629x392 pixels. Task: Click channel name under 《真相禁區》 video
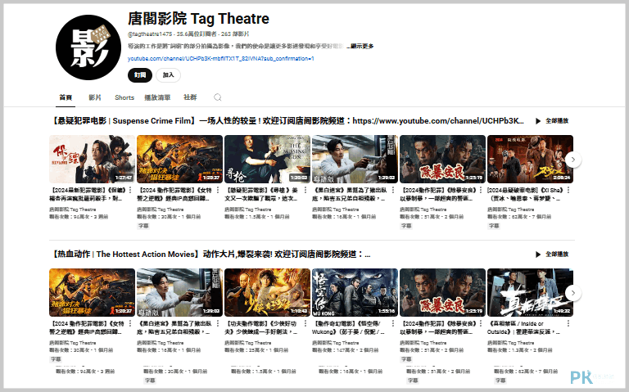(x=511, y=343)
